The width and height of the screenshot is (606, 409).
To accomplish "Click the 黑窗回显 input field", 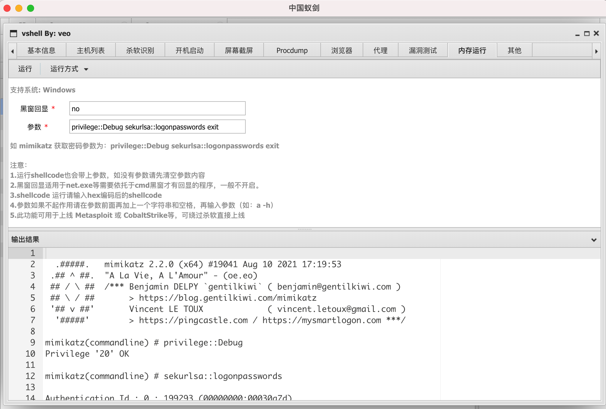I will click(157, 109).
